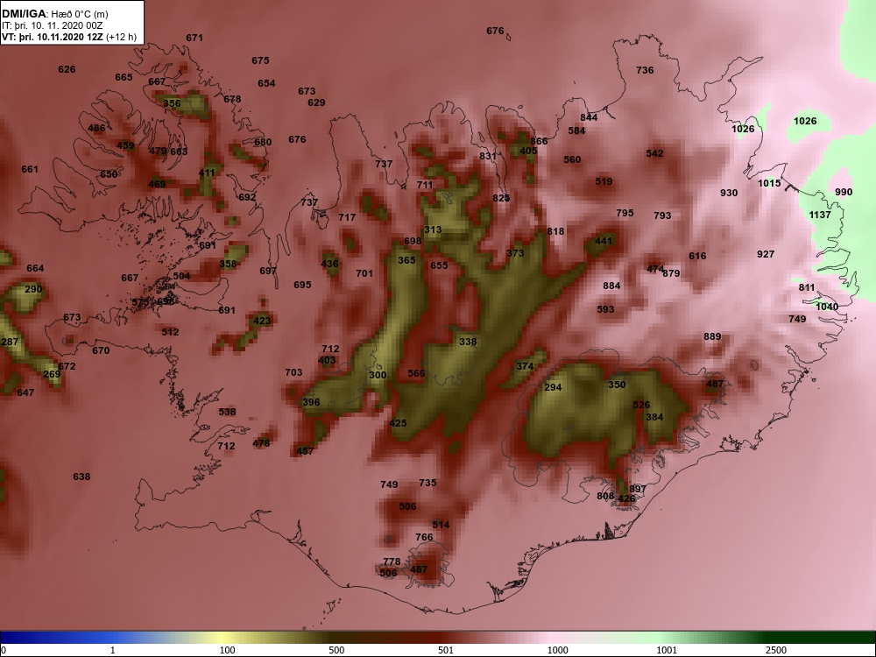876x657 pixels.
Task: Click map value 1137 on east coast
Action: (820, 215)
